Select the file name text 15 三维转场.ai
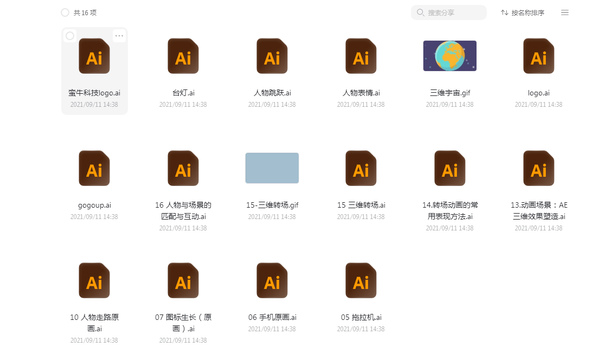 361,205
